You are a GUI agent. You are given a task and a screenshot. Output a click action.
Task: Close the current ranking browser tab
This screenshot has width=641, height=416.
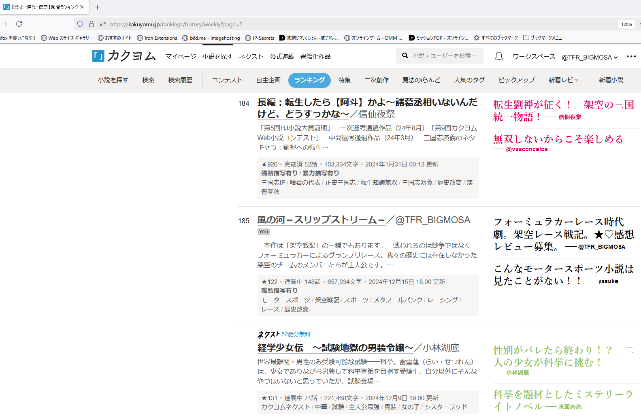[82, 7]
